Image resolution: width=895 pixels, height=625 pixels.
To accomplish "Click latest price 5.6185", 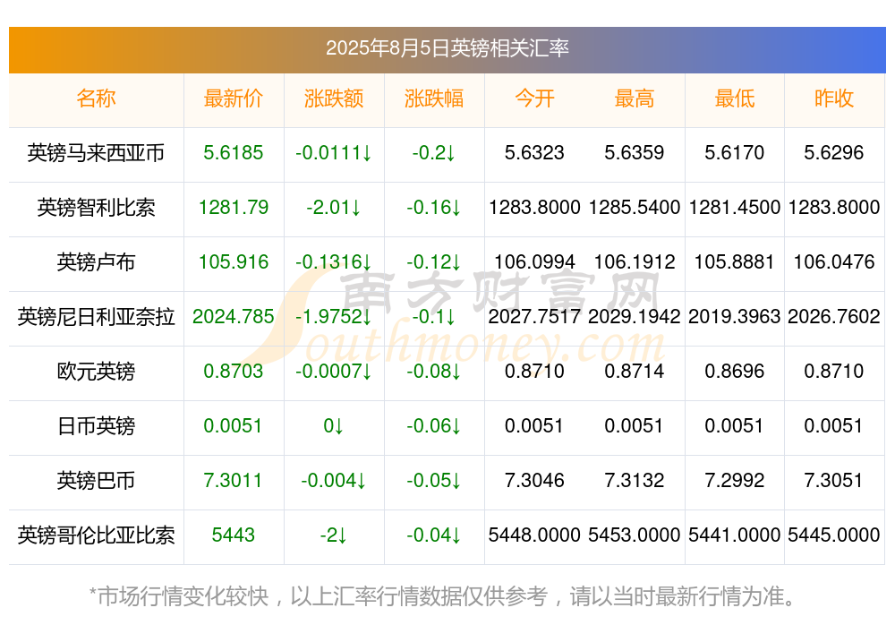I will coord(233,152).
